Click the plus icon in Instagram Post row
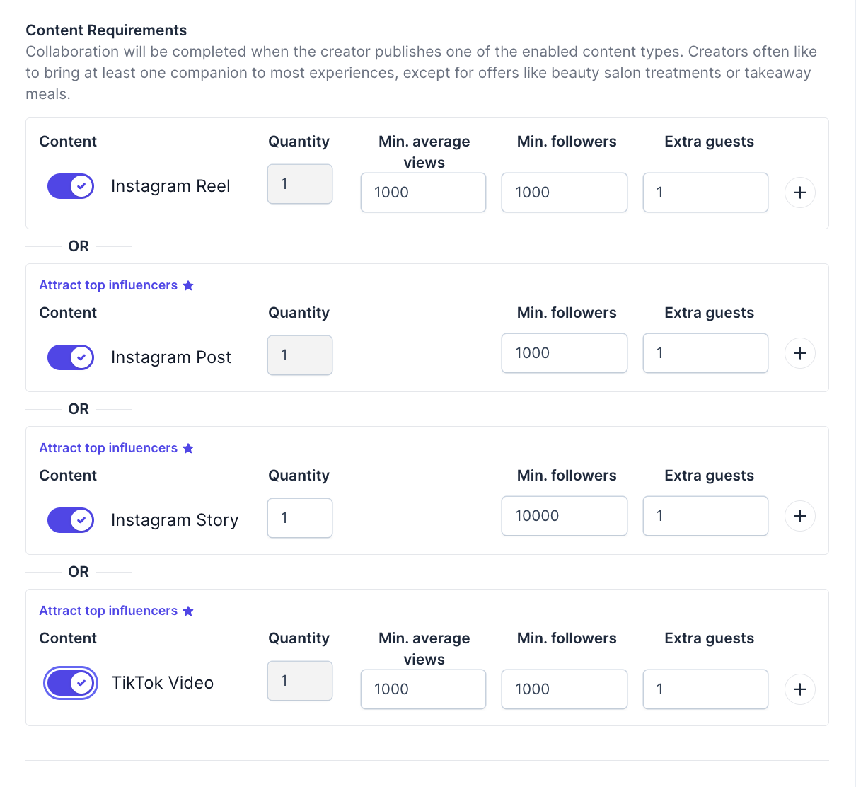The width and height of the screenshot is (856, 787). click(799, 353)
